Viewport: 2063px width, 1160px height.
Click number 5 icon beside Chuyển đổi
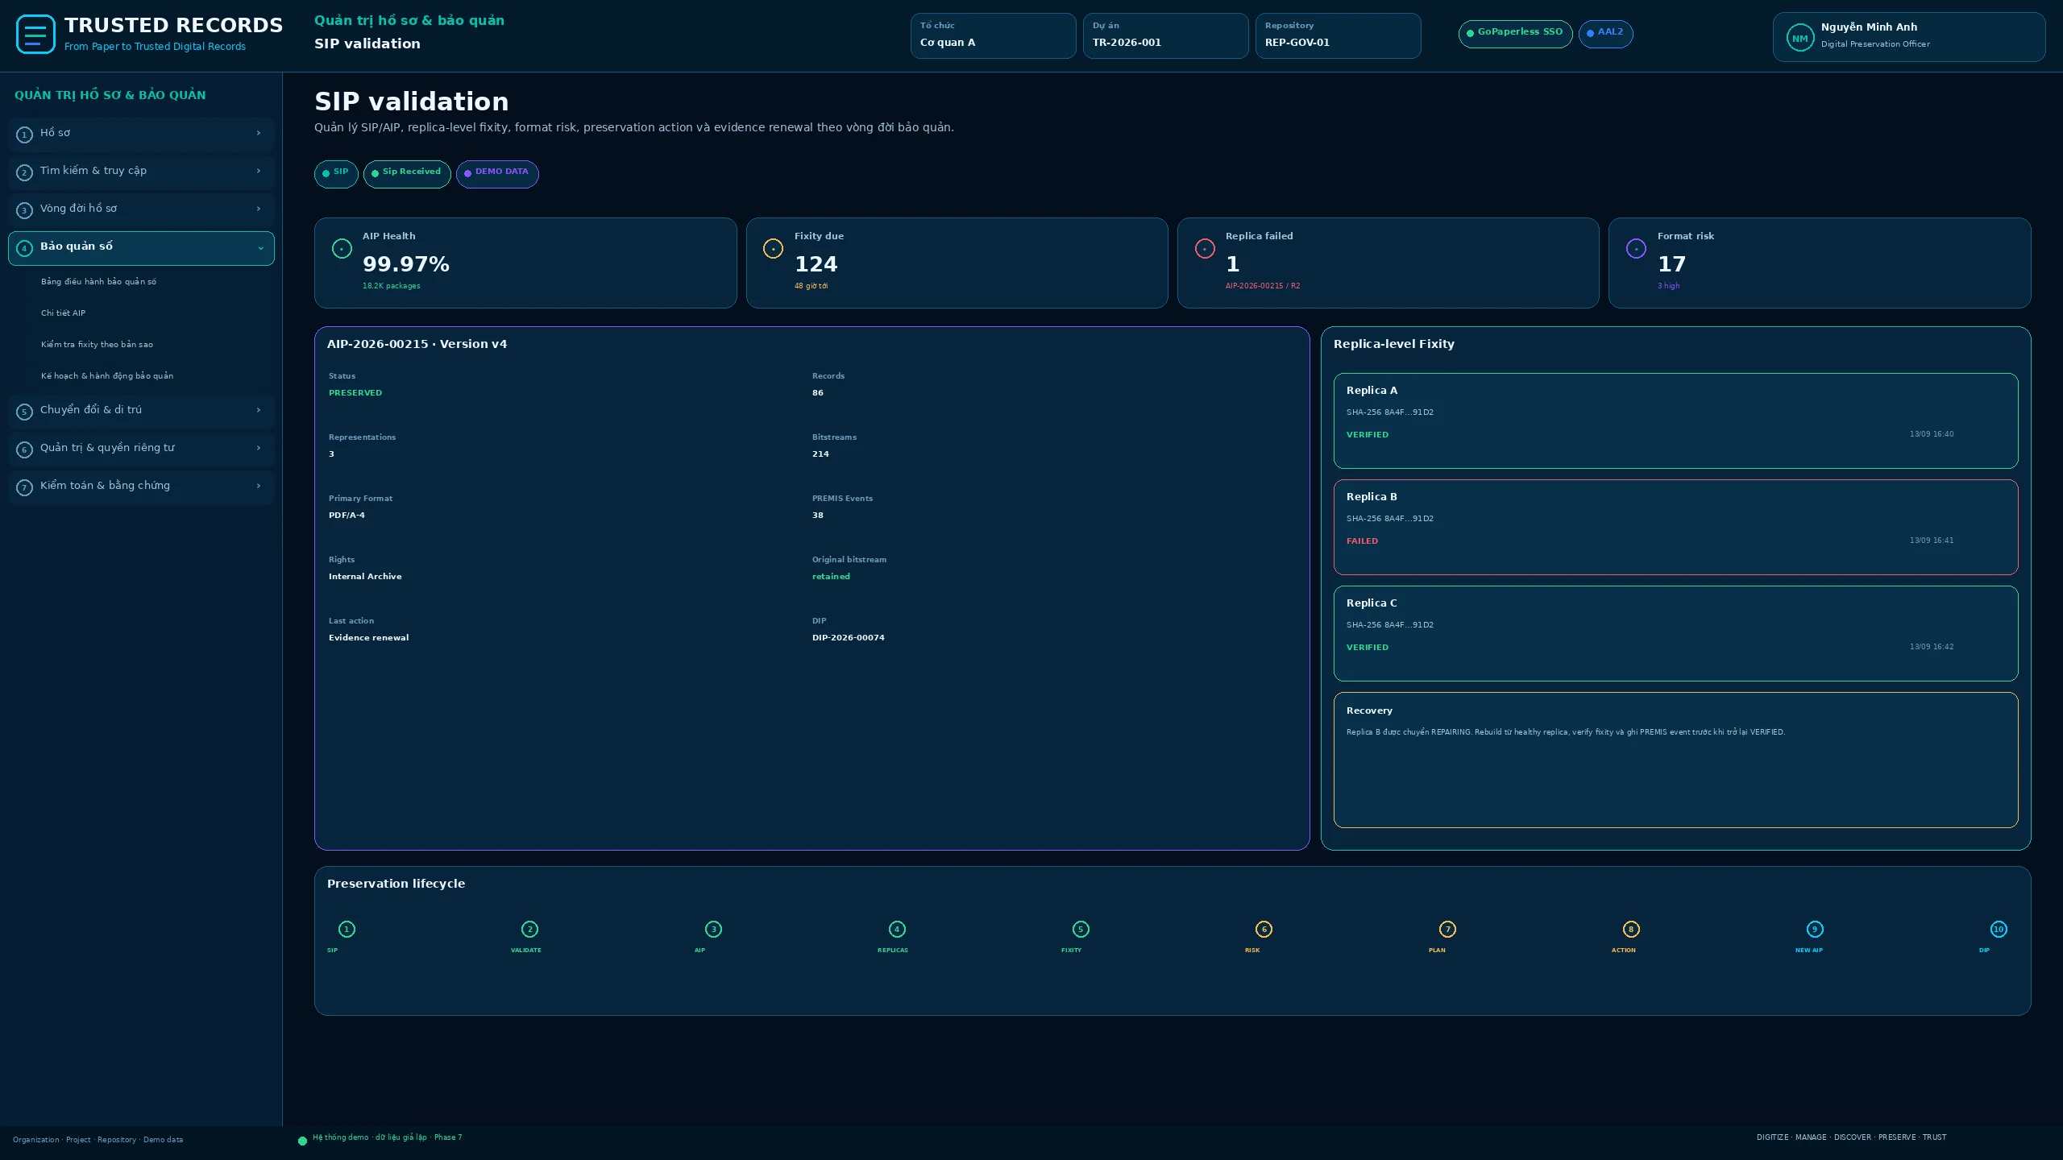(x=24, y=412)
